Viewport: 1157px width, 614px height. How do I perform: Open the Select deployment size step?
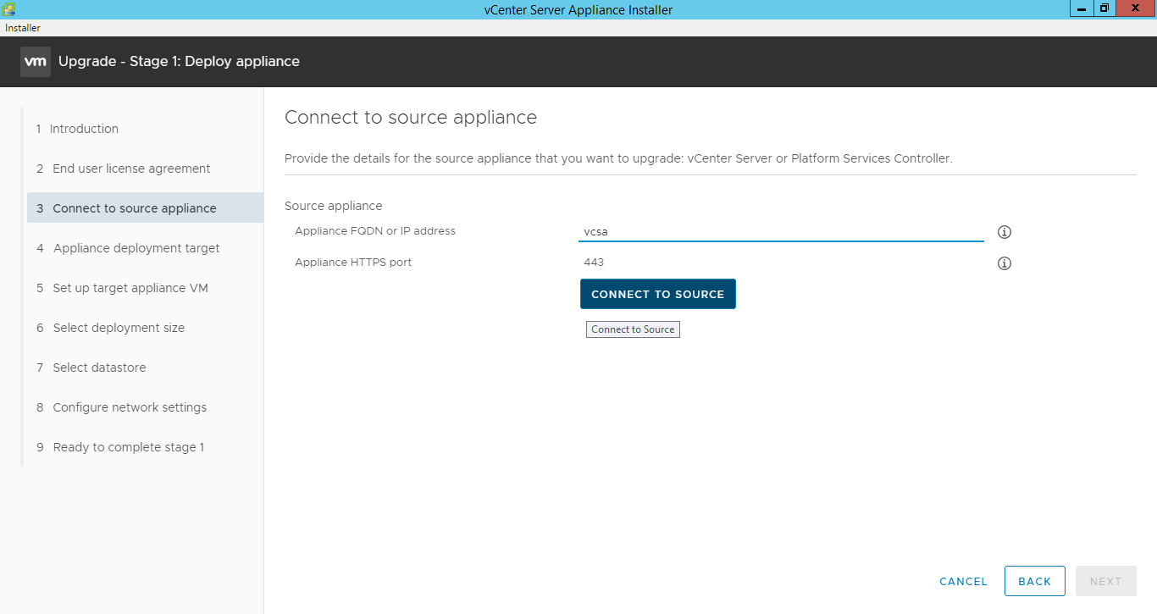coord(118,327)
